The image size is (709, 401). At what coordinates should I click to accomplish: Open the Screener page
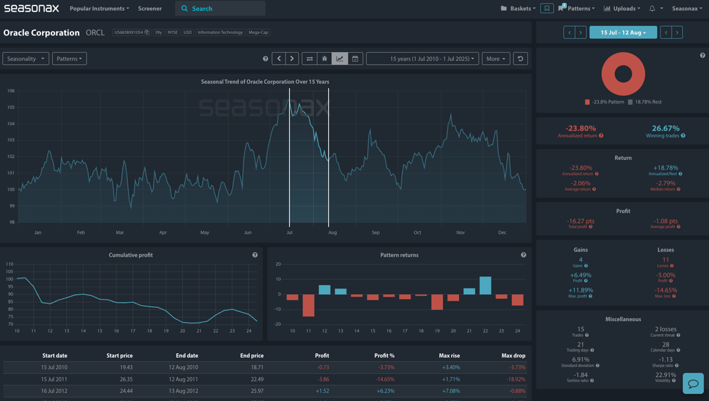(150, 9)
